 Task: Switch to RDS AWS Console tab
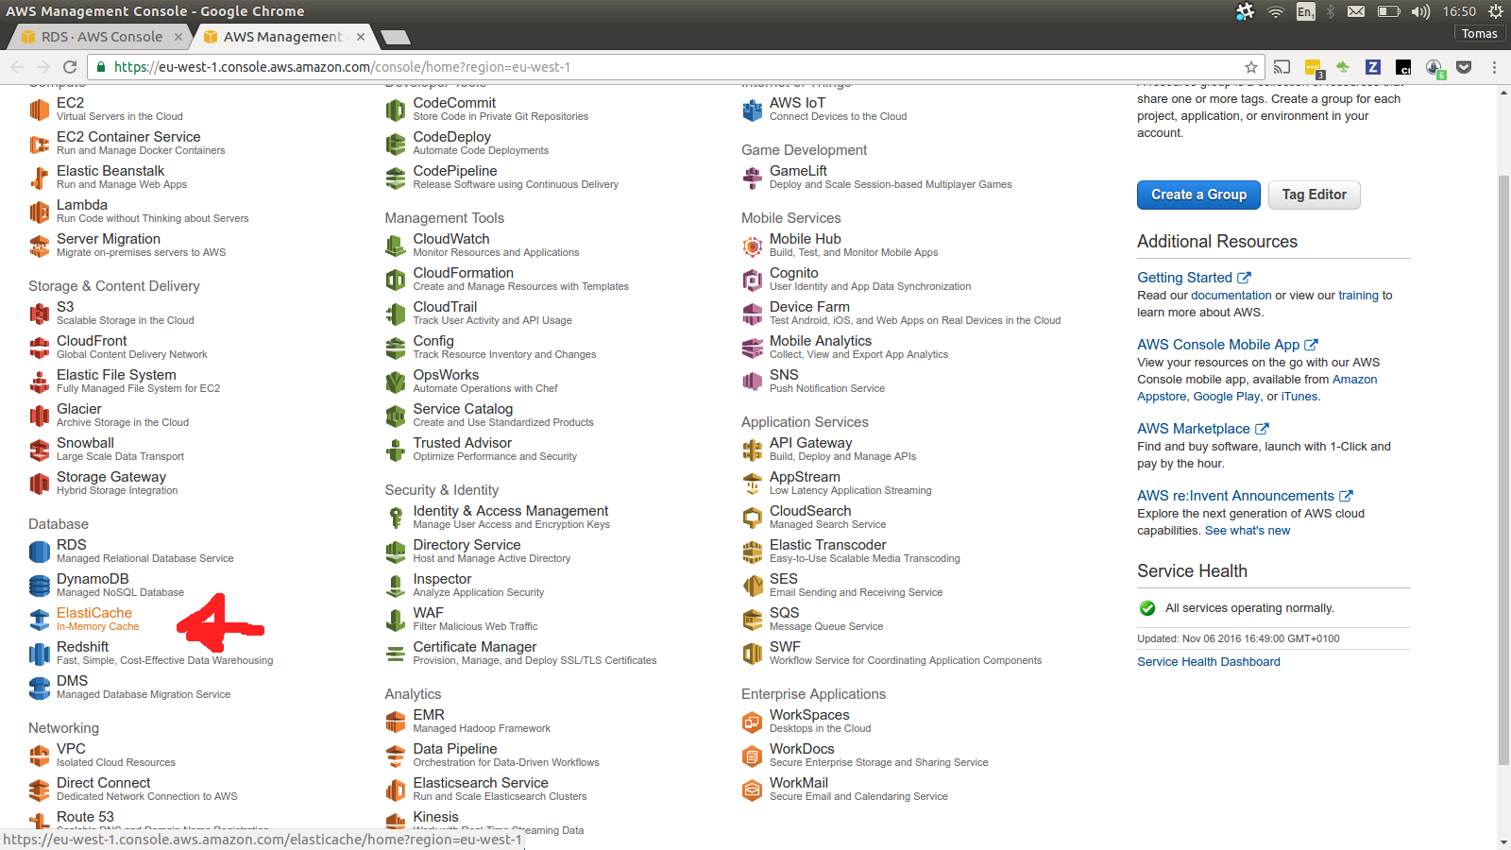(101, 37)
